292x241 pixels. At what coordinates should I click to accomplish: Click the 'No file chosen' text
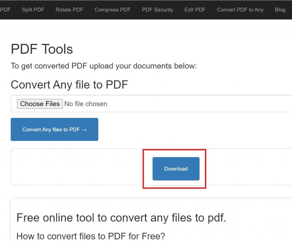[86, 104]
